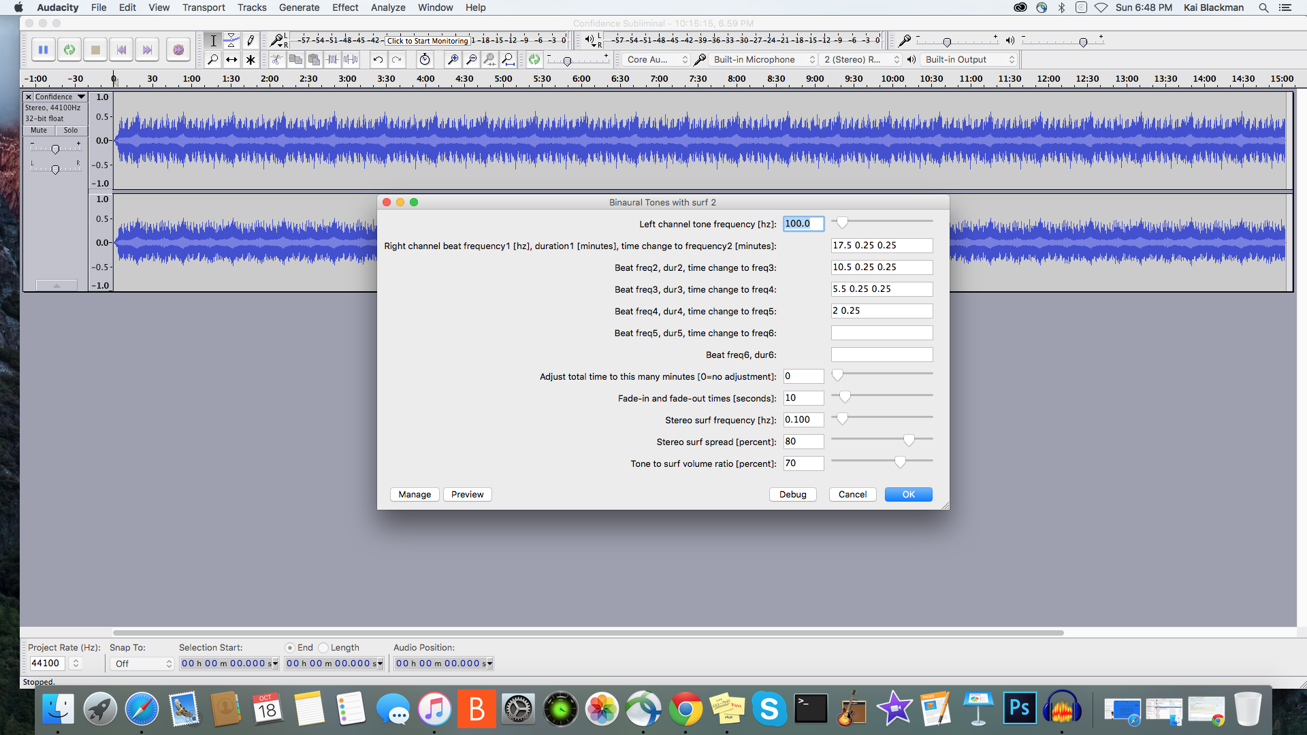Open the 2 (Stereo) channels dropdown
The height and width of the screenshot is (735, 1307).
861,60
